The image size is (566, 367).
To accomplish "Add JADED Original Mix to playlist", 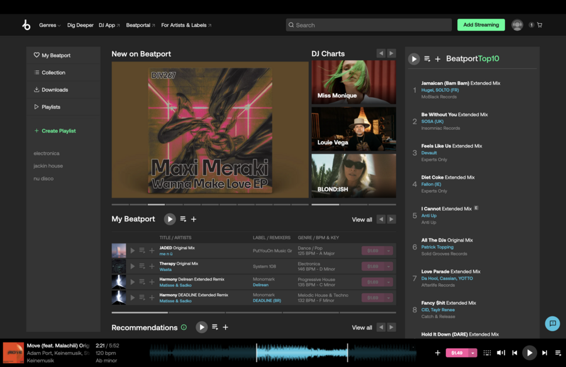I will point(152,250).
